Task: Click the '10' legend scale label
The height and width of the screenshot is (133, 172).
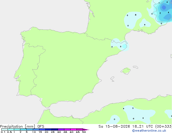Action: [34, 132]
